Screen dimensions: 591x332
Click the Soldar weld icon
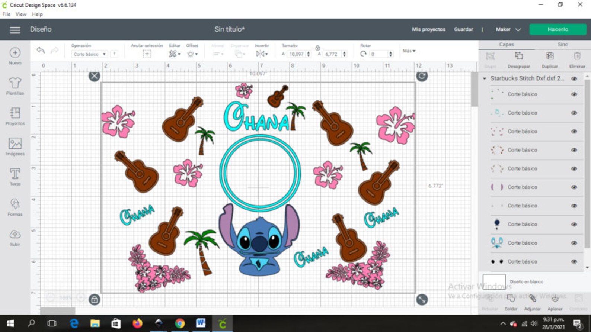[x=511, y=299]
